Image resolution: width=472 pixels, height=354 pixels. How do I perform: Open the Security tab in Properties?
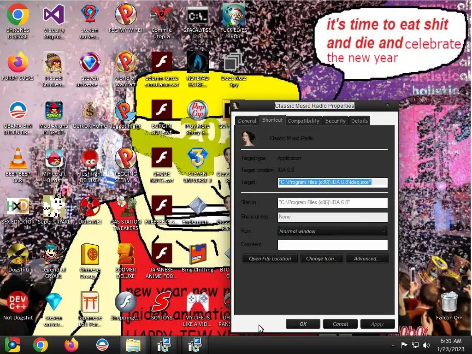click(335, 121)
